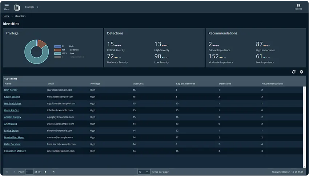Open Constance McClure identity
309x177 pixels.
tap(15, 151)
